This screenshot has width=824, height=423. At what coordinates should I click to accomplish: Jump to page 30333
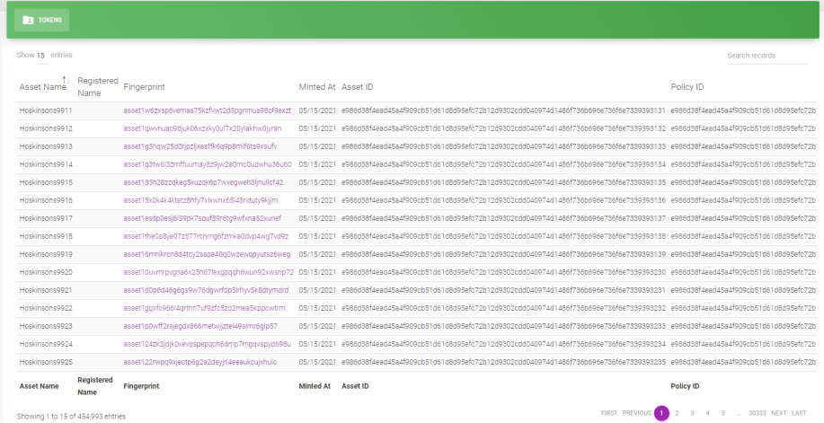758,413
